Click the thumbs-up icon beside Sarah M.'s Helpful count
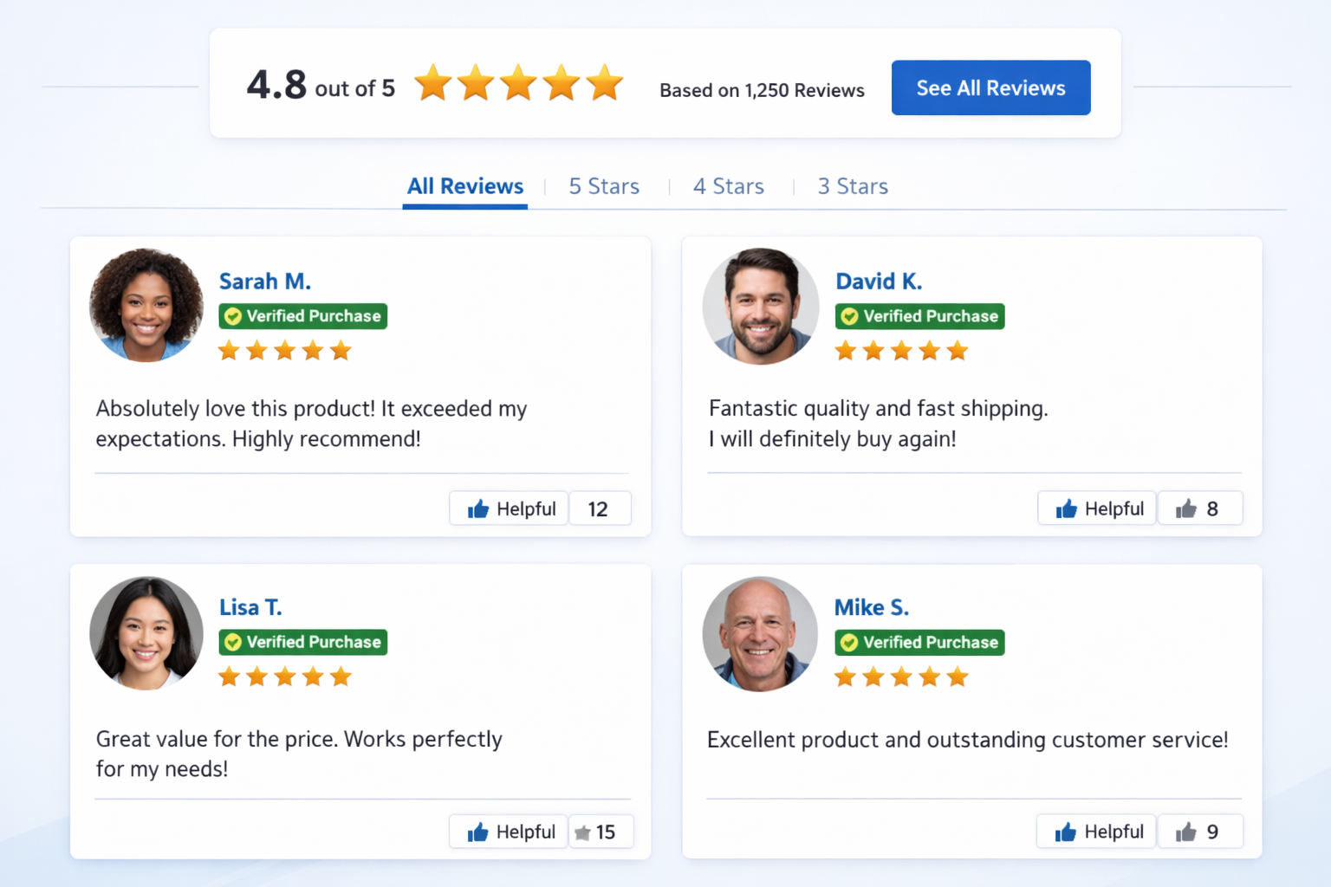This screenshot has height=887, width=1331. tap(478, 508)
